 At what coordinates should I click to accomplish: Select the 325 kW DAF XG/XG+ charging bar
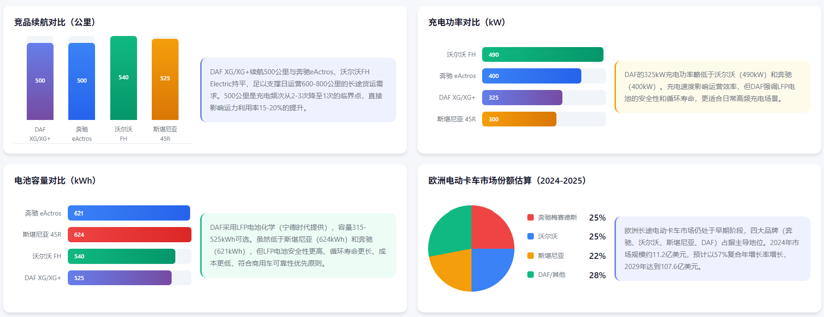[x=522, y=98]
